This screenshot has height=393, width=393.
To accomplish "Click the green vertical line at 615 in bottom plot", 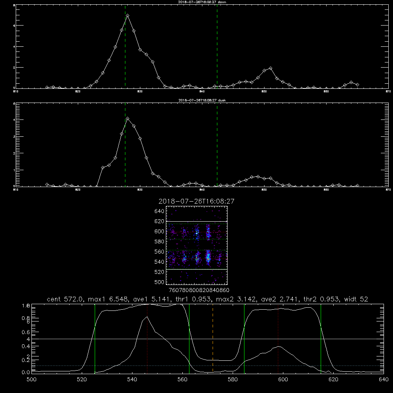I will point(321,338).
